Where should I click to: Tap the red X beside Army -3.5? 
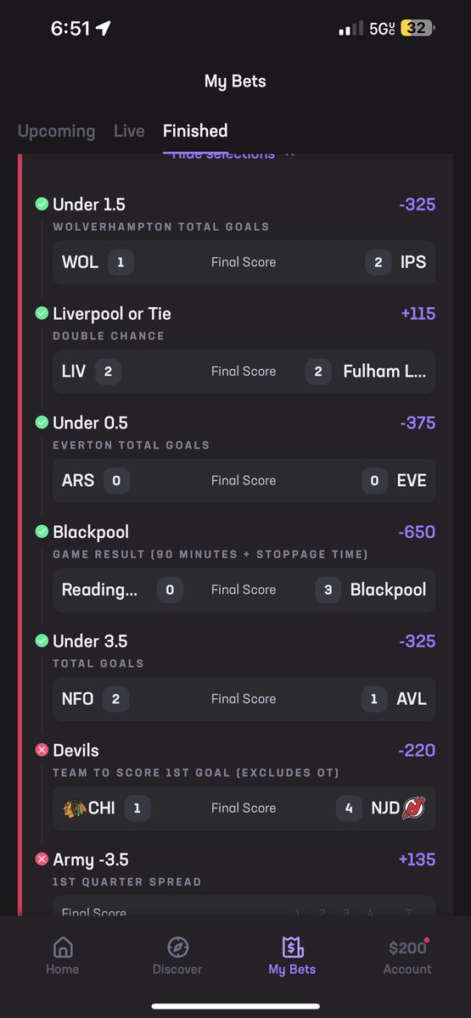coord(42,859)
